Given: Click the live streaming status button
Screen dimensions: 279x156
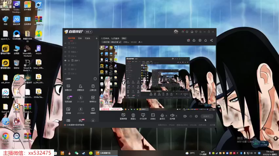Looking at the screenshot, I should (207, 116).
